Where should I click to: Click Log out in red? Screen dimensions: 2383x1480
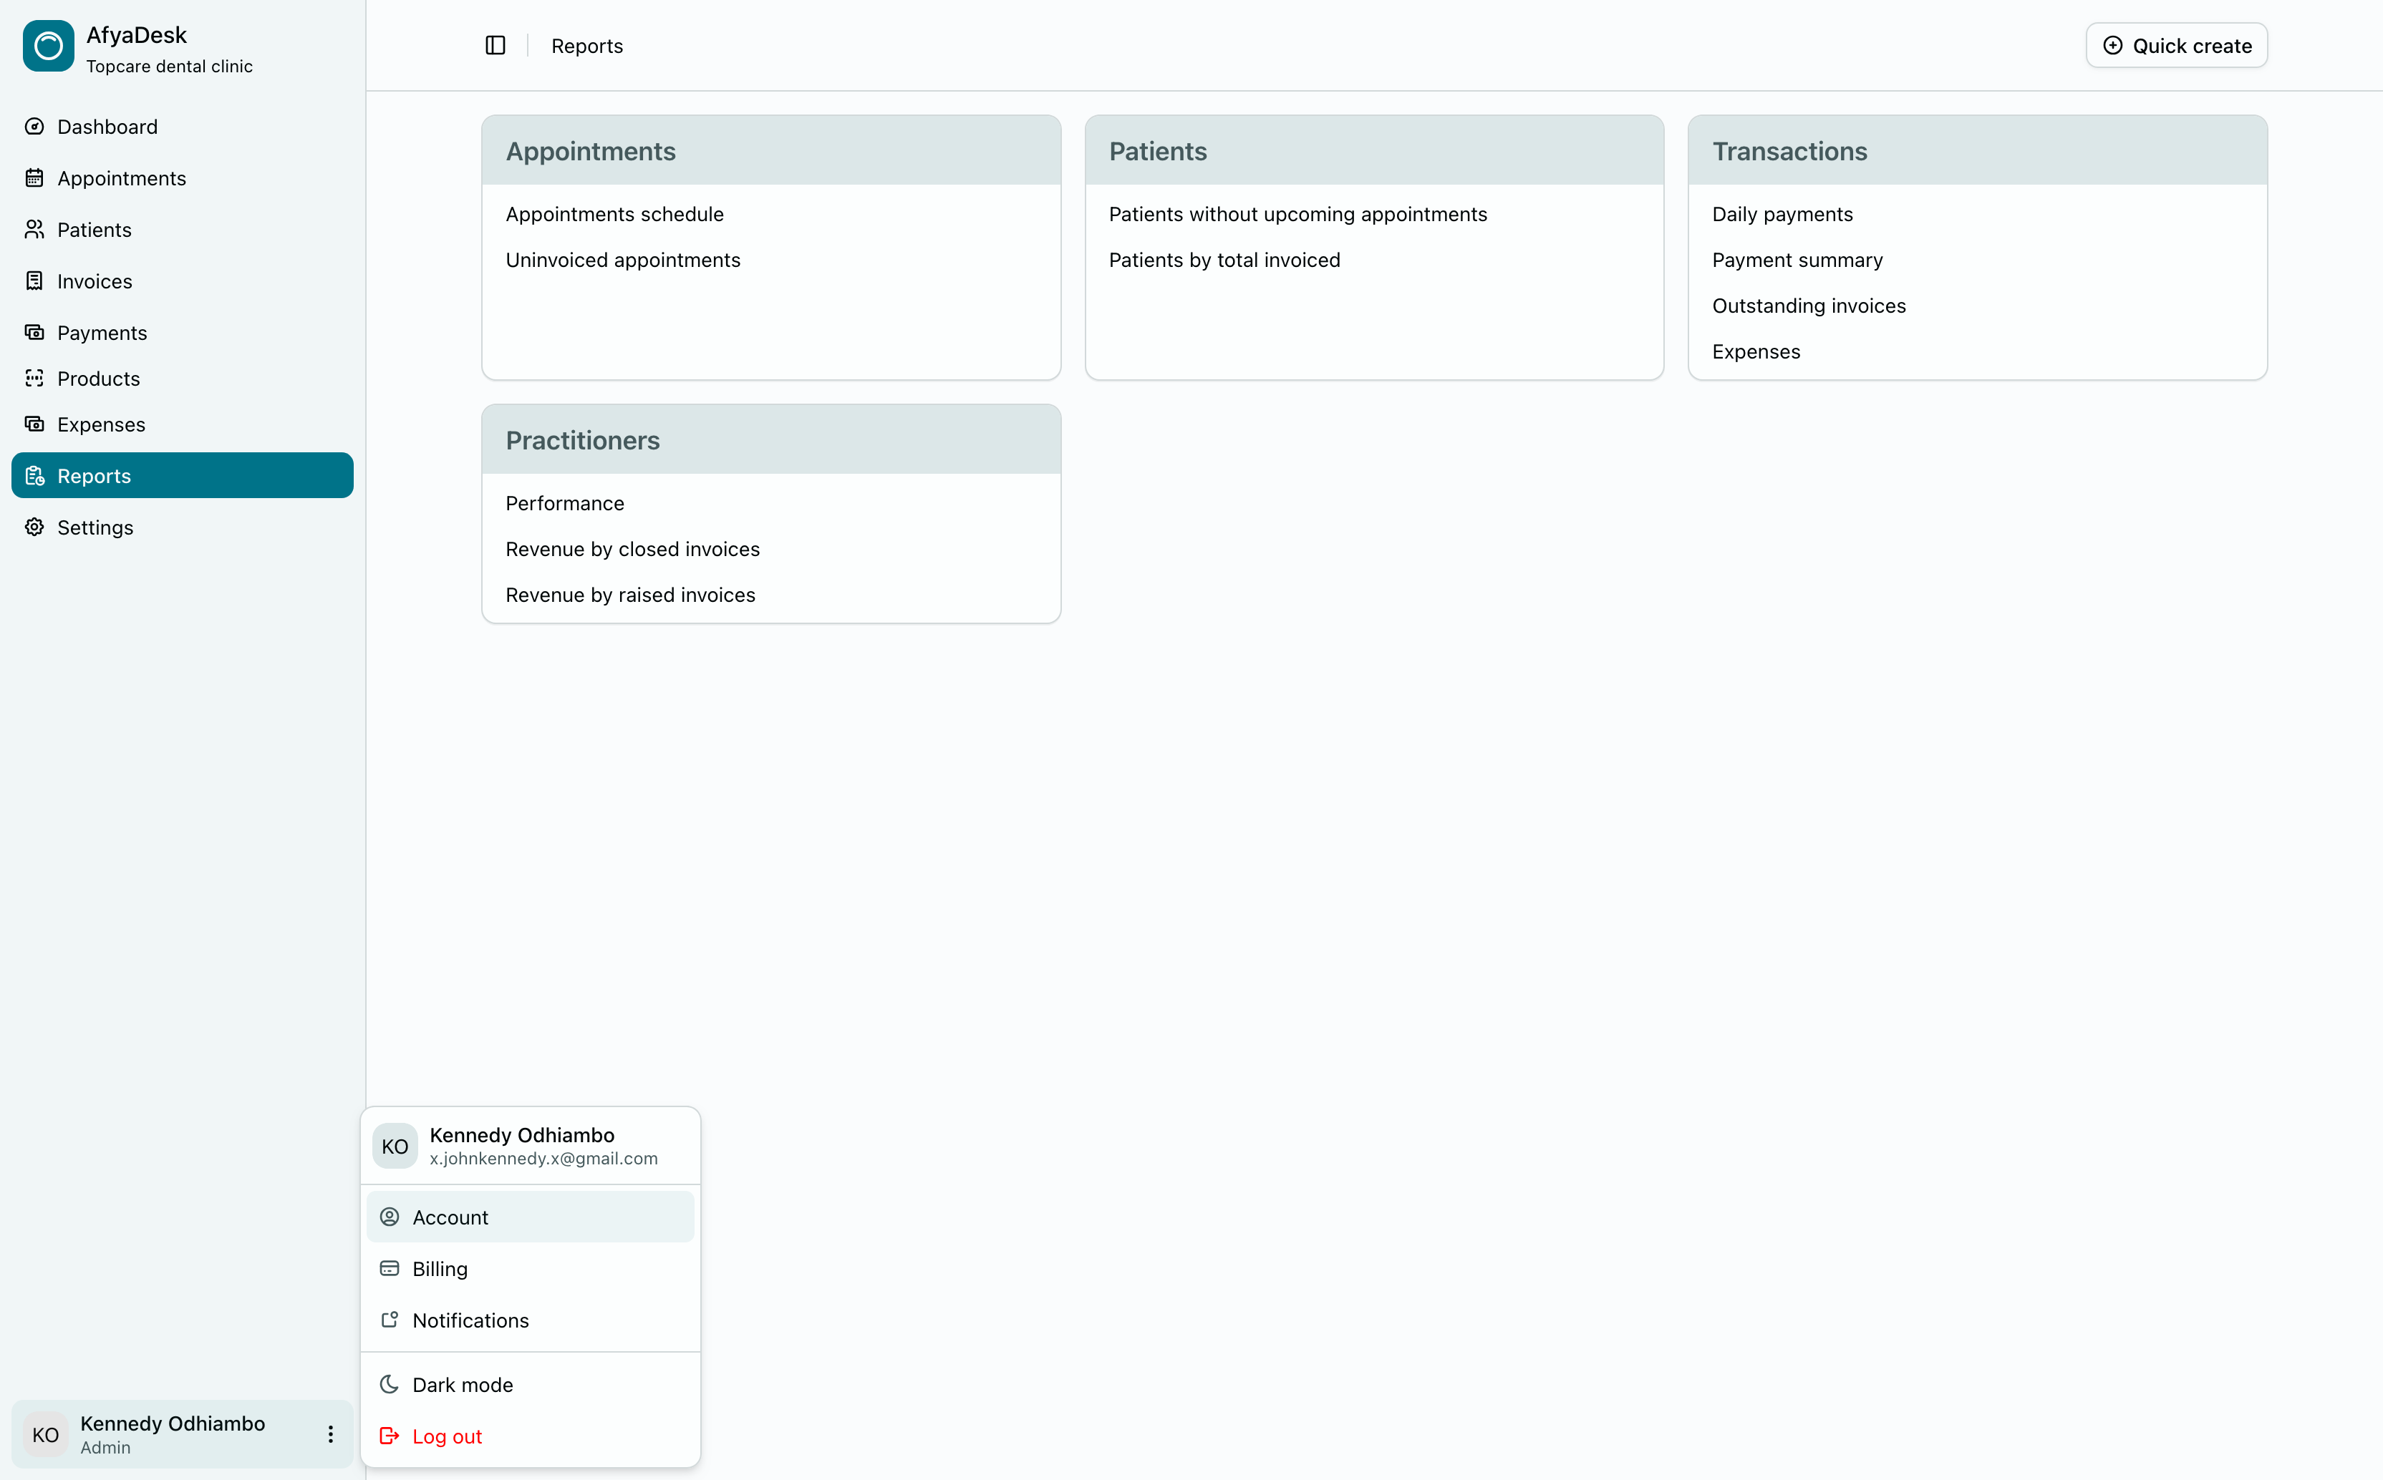[x=446, y=1436]
